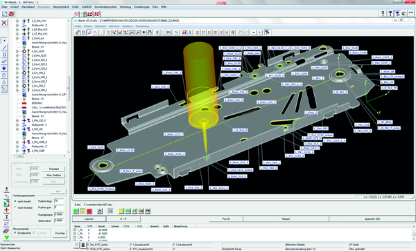Expand the 1_Z_Pkt_XXX tree node
416x251 pixels.
tap(17, 21)
